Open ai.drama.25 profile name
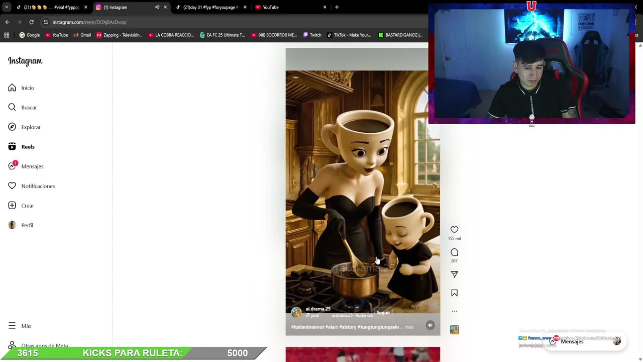643x362 pixels. (x=318, y=309)
